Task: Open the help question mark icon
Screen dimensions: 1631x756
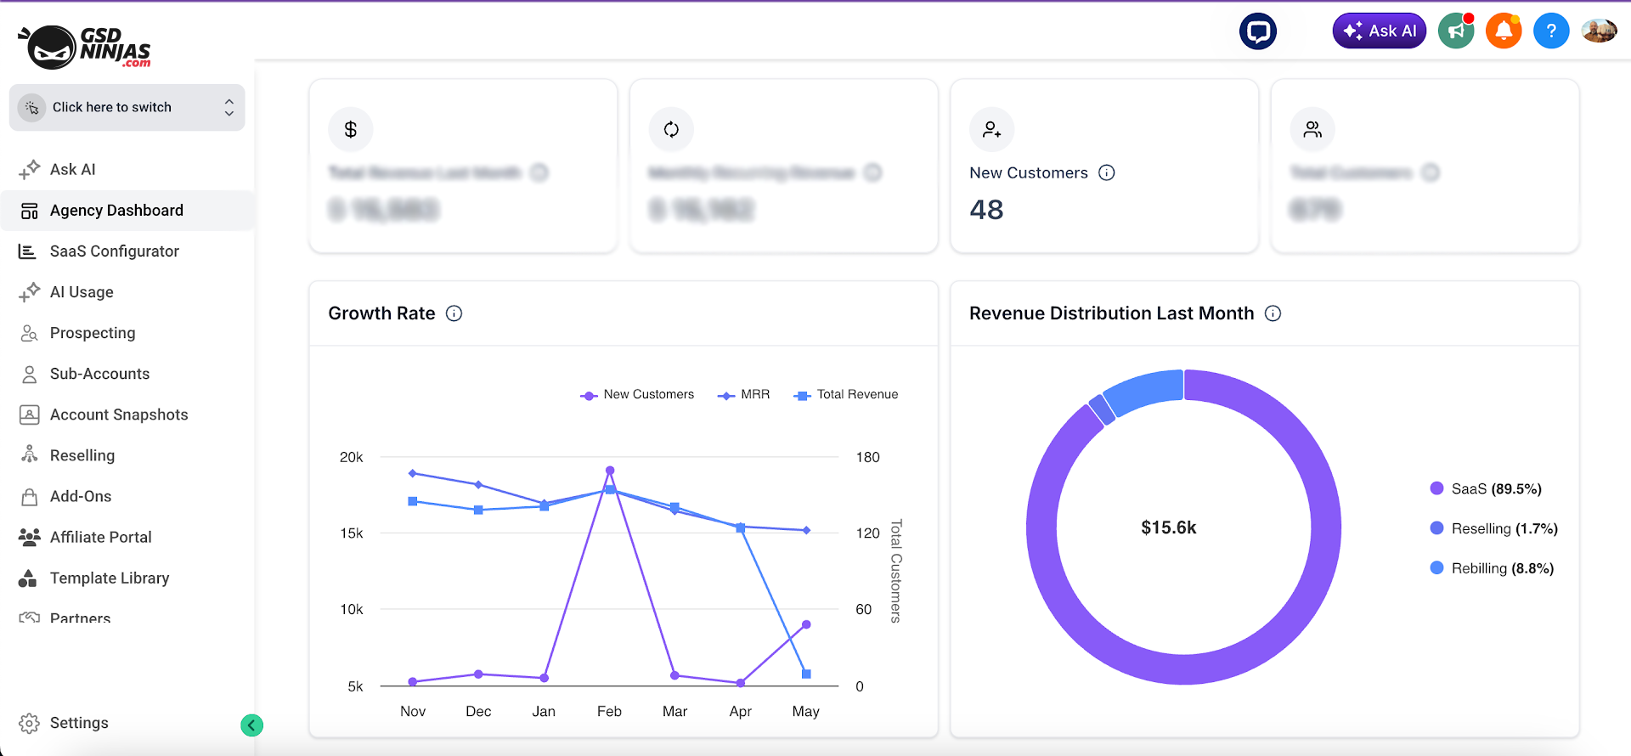Action: coord(1551,31)
